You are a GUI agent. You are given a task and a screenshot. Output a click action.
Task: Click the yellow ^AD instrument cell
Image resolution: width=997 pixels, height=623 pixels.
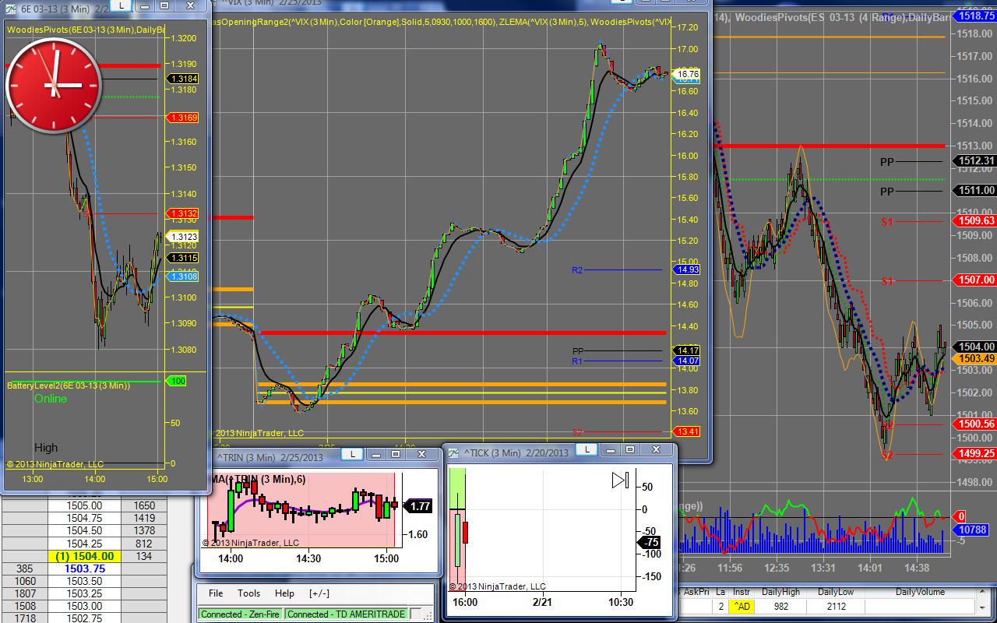pyautogui.click(x=742, y=606)
